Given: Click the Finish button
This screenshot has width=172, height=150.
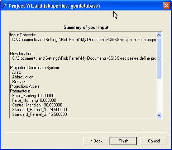Looking at the screenshot, I should [x=123, y=141].
